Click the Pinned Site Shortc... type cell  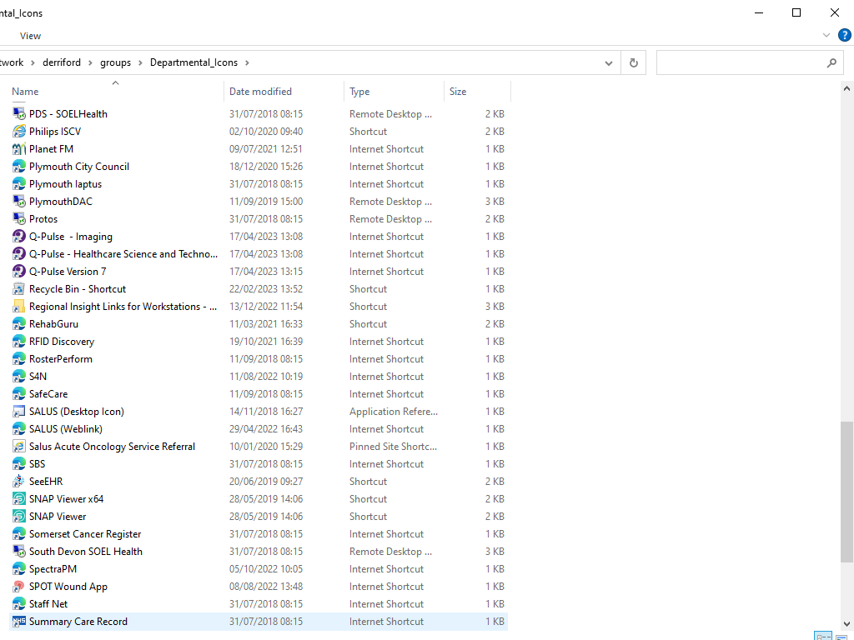[394, 447]
